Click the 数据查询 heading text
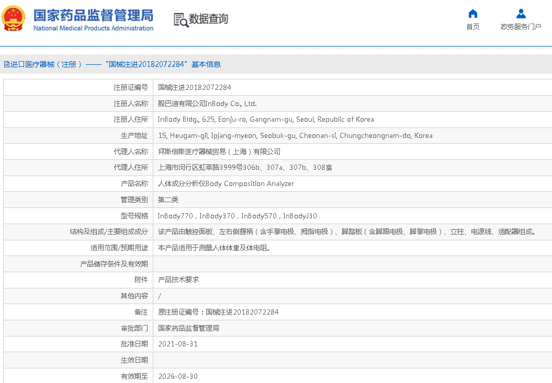 [x=208, y=19]
